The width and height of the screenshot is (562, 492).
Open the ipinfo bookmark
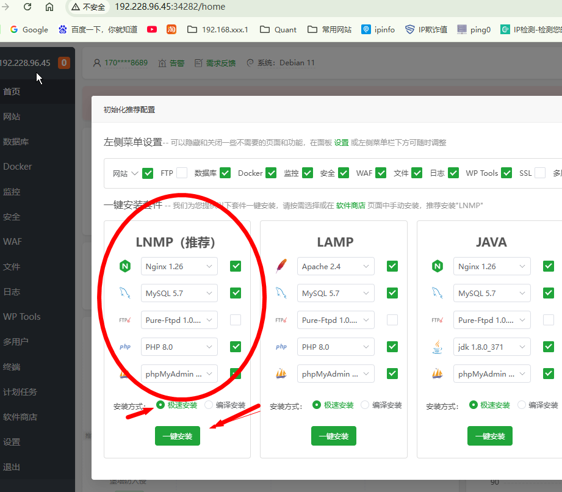378,30
